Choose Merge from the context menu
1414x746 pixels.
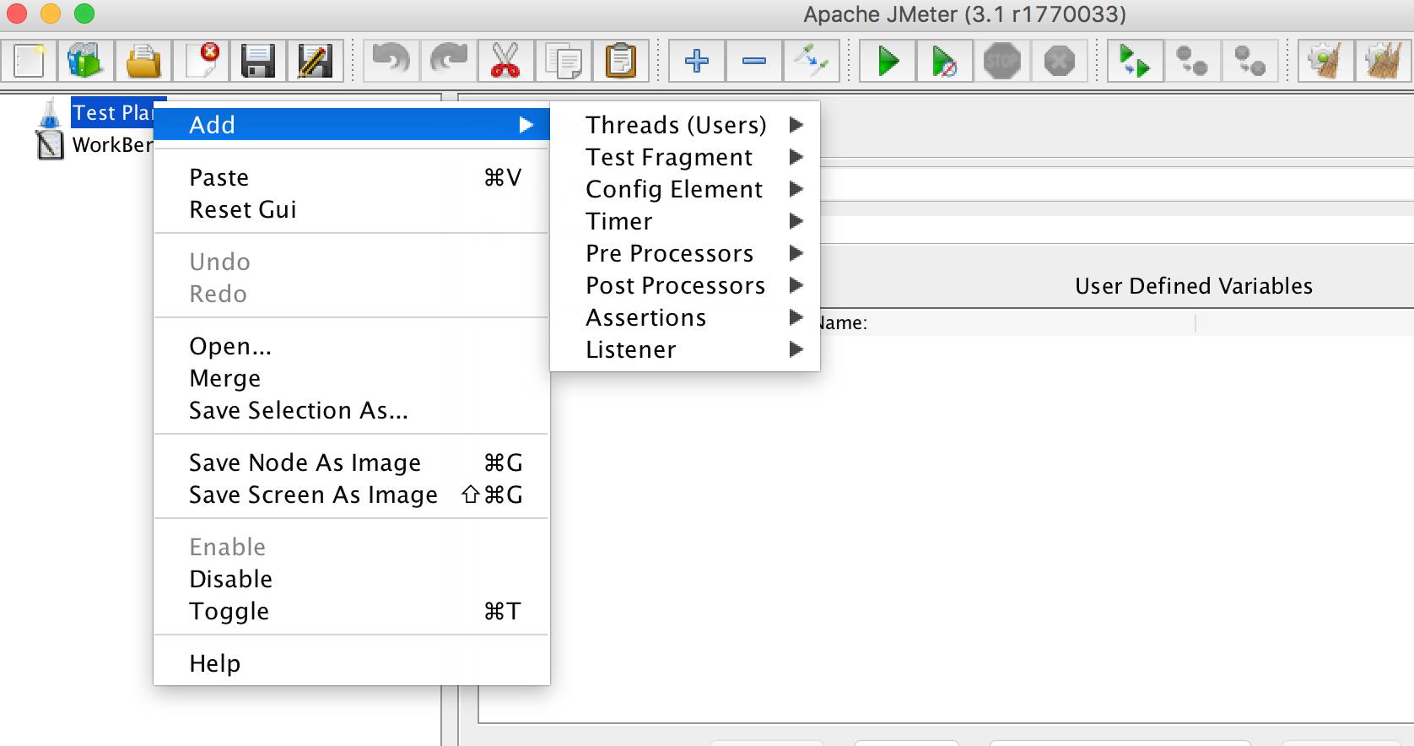[x=225, y=378]
